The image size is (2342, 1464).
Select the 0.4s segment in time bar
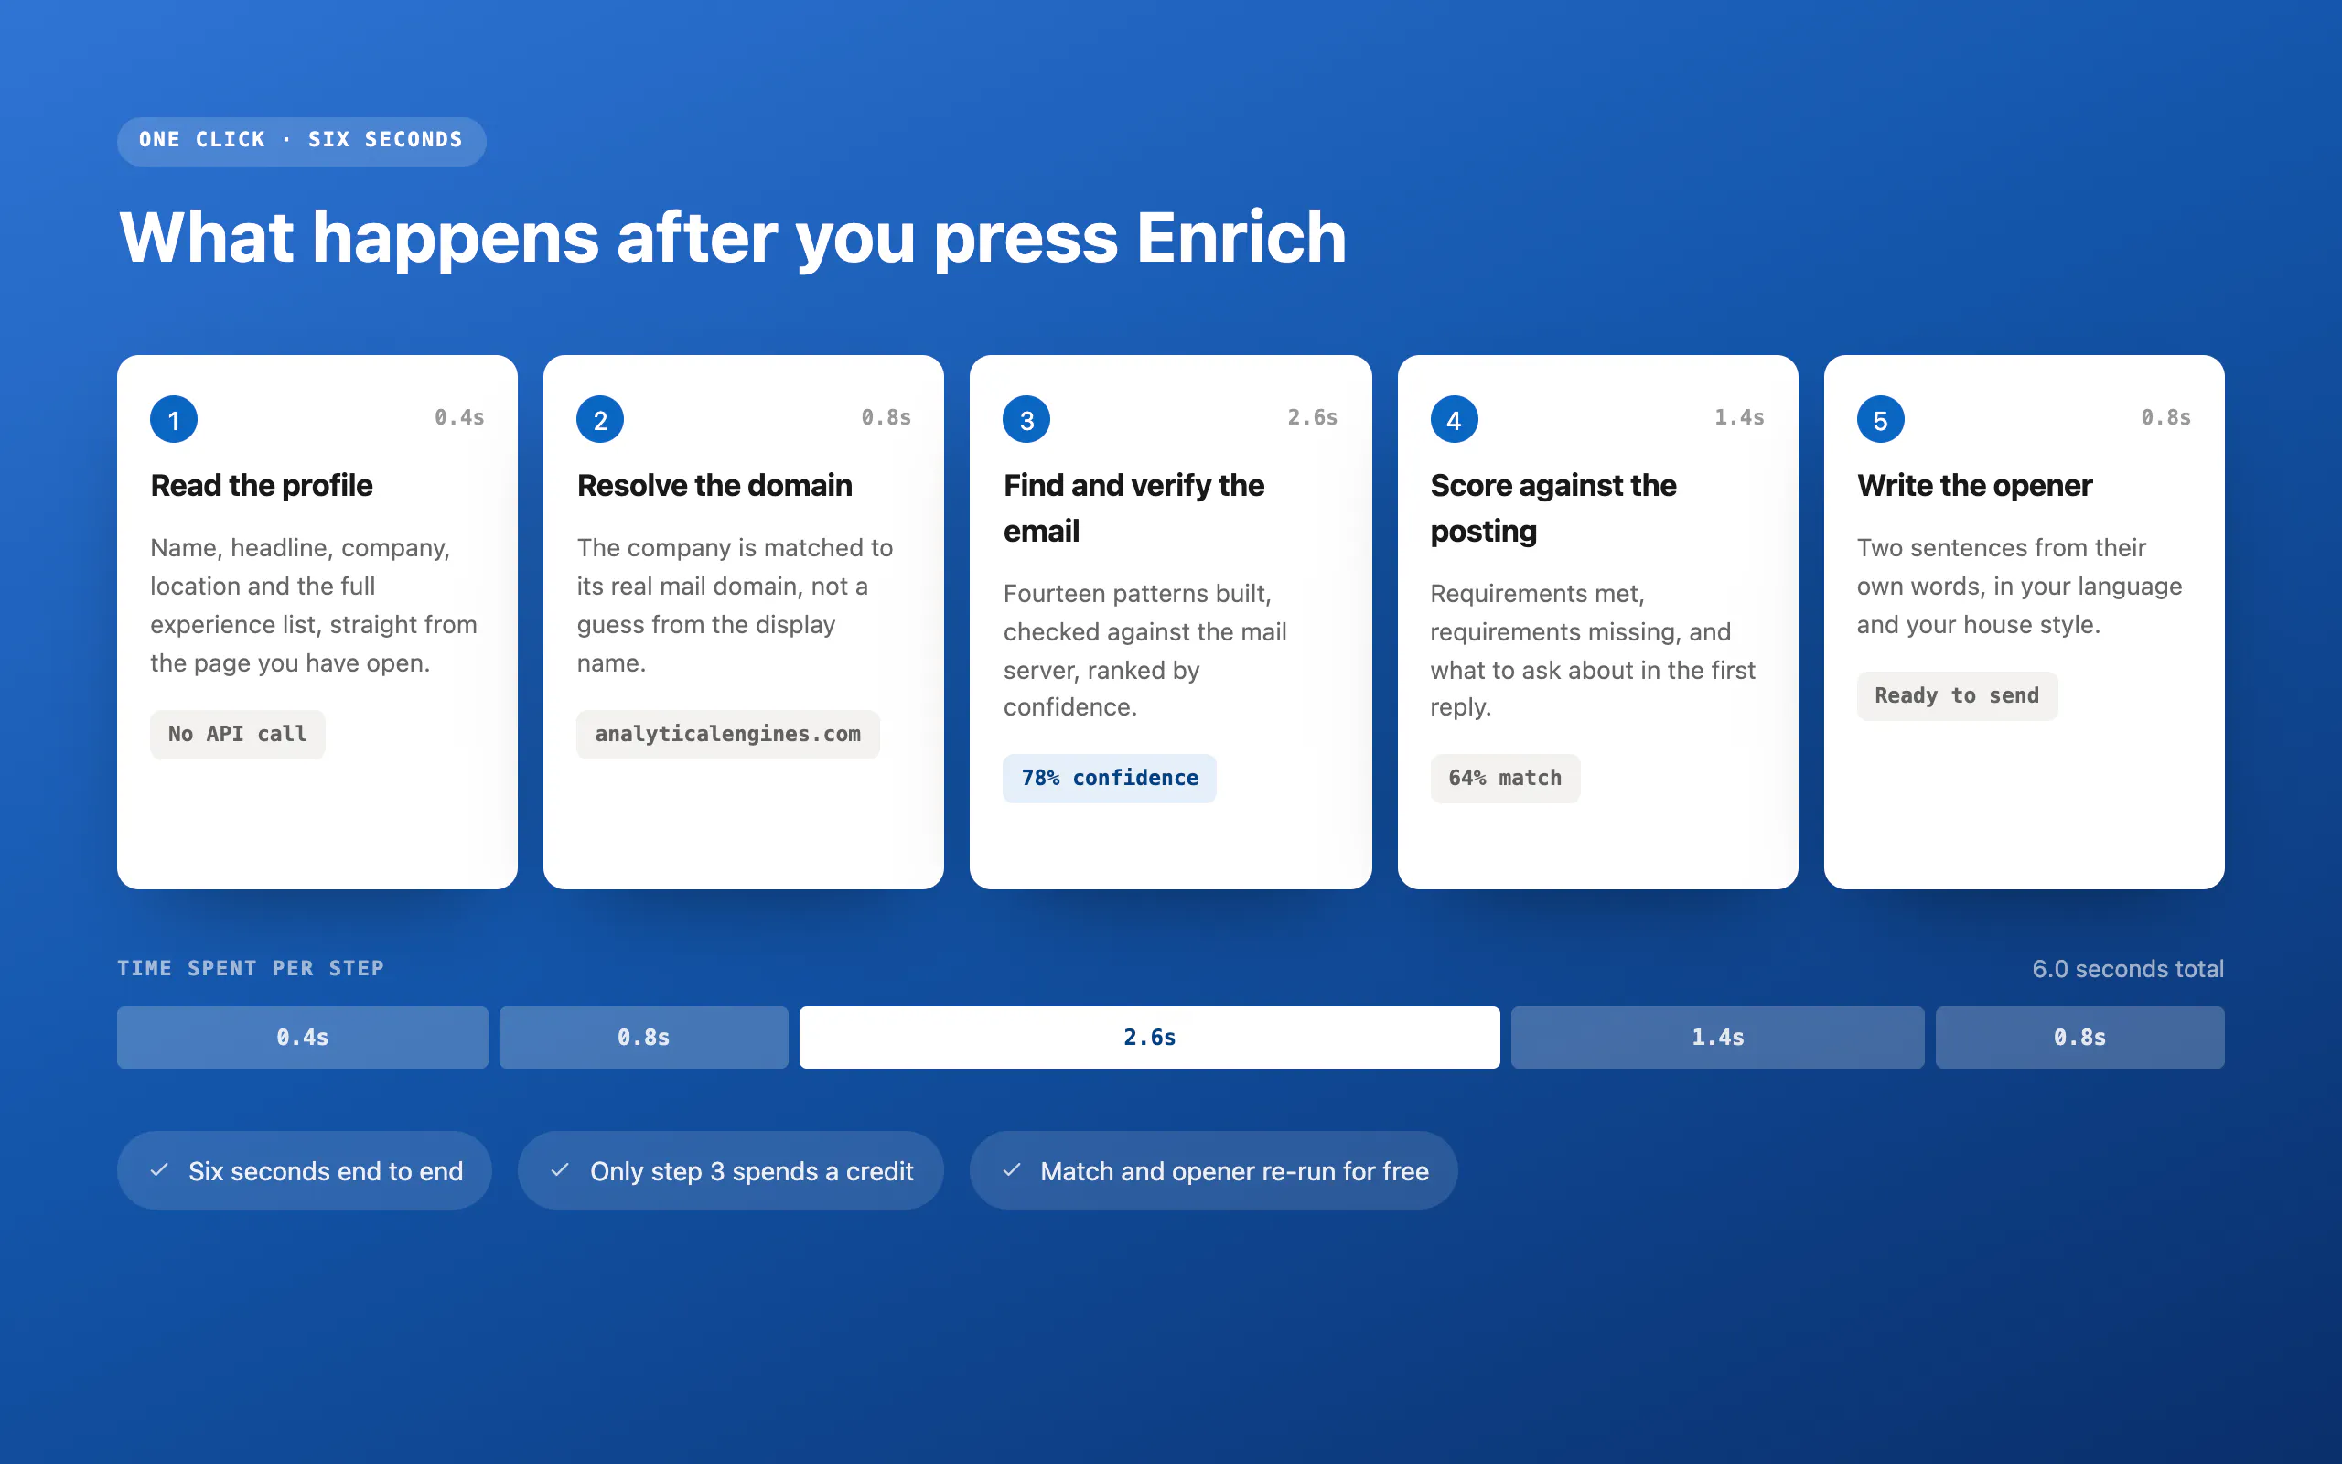(x=302, y=1037)
